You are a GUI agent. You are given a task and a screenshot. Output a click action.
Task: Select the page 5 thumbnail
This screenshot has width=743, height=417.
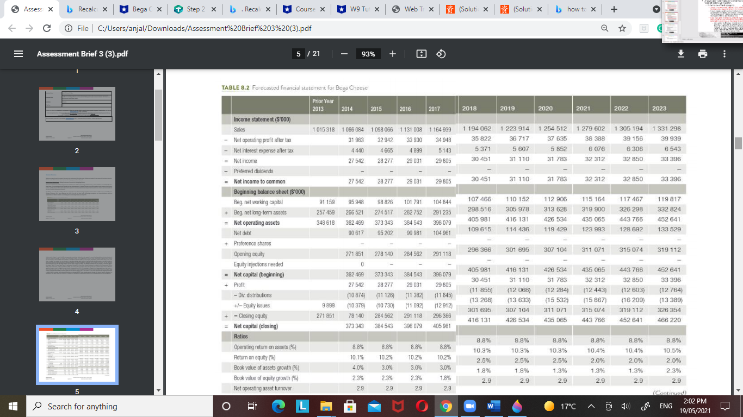coord(77,354)
